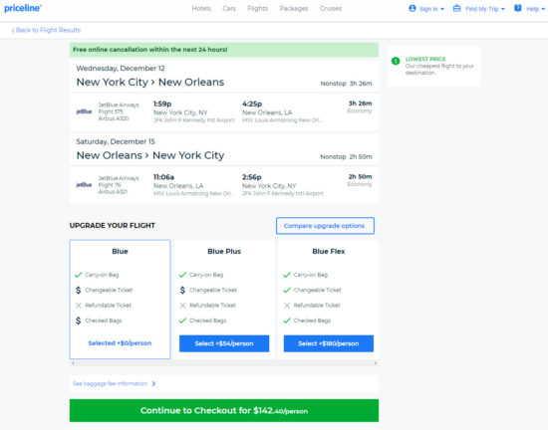Image resolution: width=548 pixels, height=430 pixels.
Task: Open the Sign in dropdown
Action: click(x=426, y=9)
